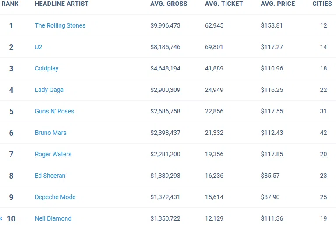The width and height of the screenshot is (336, 225).
Task: Open the Neil Diamond link
Action: click(53, 218)
